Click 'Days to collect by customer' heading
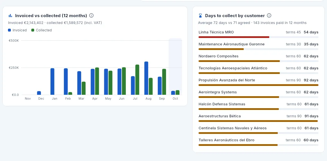This screenshot has width=327, height=161. (x=235, y=15)
